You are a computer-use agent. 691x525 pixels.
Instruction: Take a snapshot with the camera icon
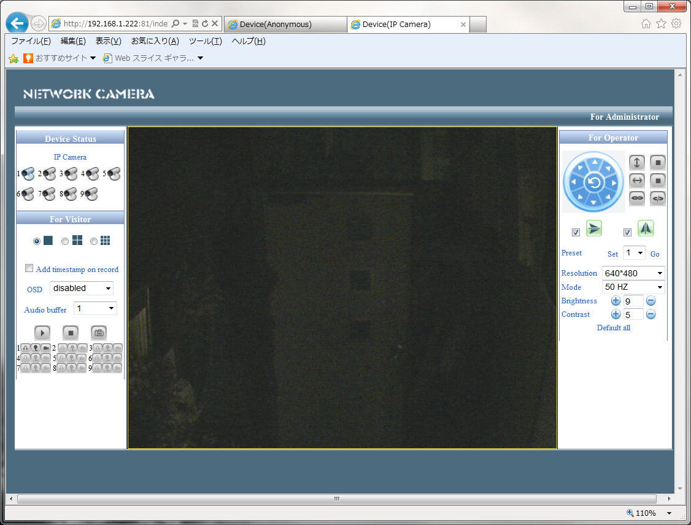99,333
